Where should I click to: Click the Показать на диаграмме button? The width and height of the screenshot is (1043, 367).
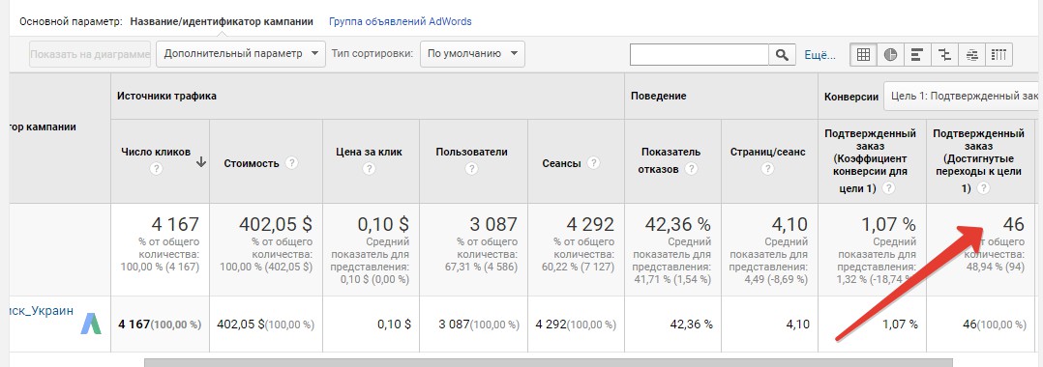[x=90, y=54]
